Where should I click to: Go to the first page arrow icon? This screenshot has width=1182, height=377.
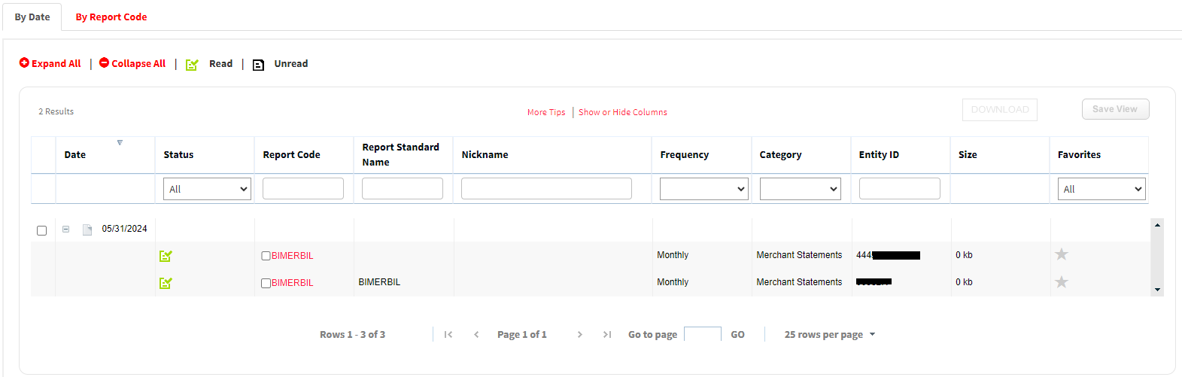(448, 335)
